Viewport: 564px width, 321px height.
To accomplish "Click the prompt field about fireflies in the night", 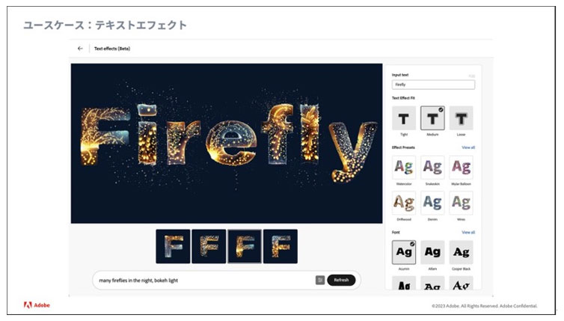I will coord(205,281).
